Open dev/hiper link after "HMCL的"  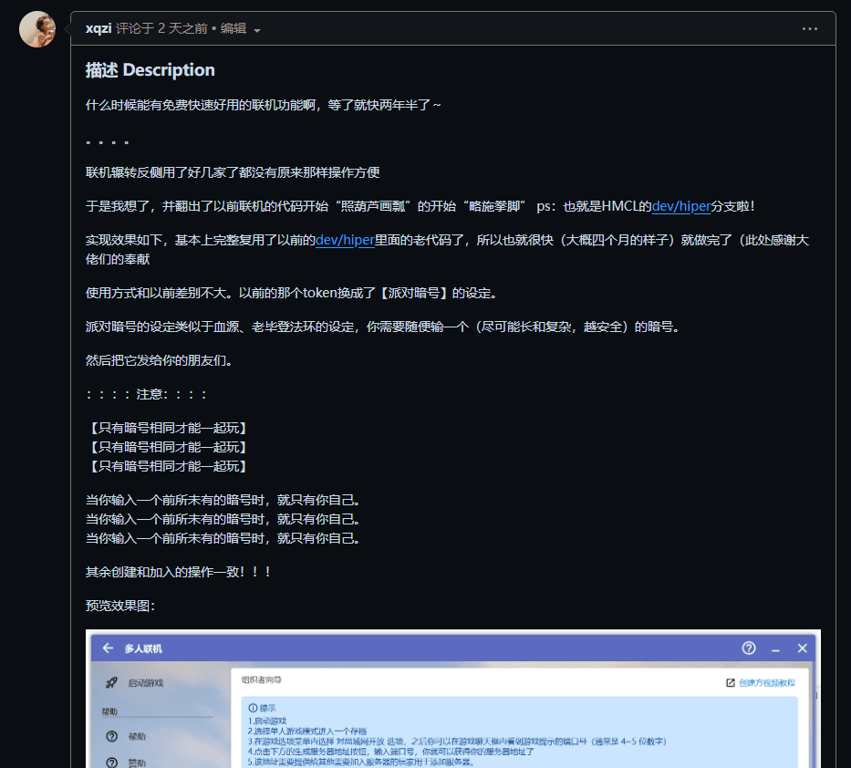pos(680,206)
